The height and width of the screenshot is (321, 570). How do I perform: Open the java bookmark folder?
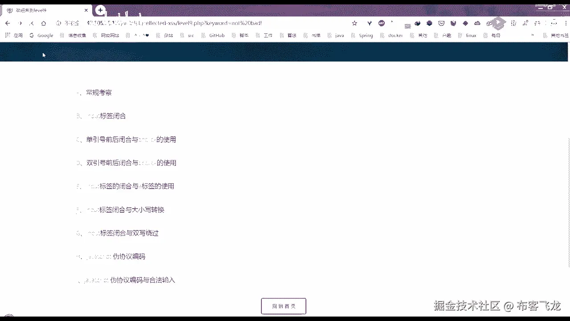pyautogui.click(x=336, y=35)
